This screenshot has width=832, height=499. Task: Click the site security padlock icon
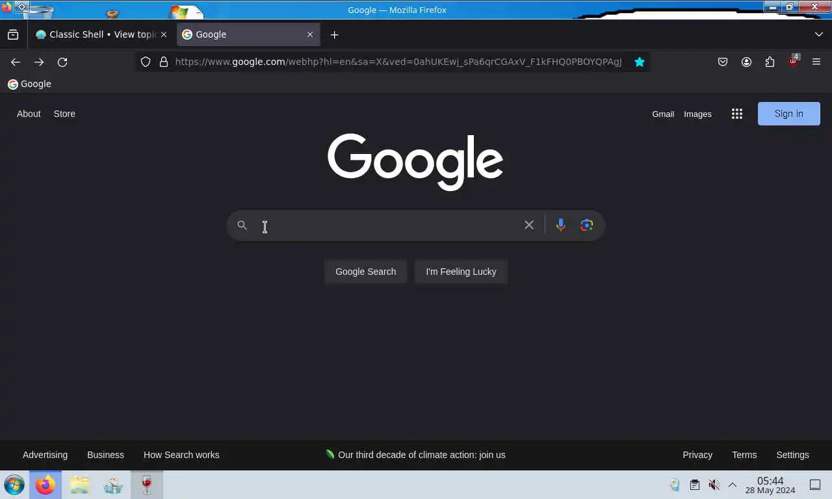[x=164, y=62]
